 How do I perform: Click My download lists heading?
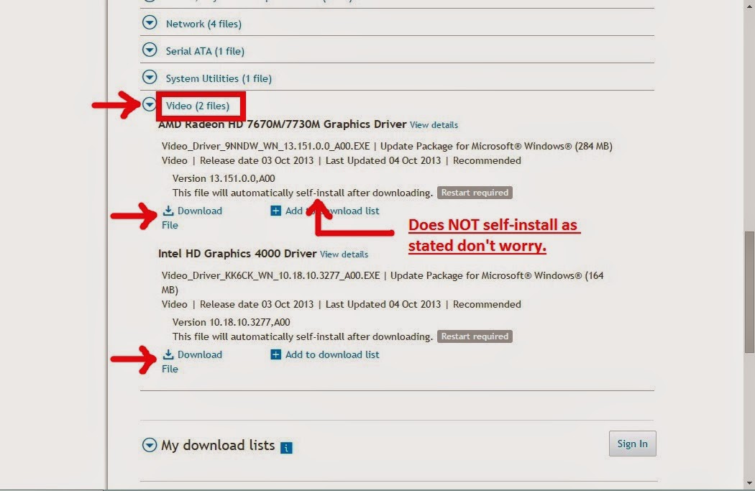(x=218, y=445)
